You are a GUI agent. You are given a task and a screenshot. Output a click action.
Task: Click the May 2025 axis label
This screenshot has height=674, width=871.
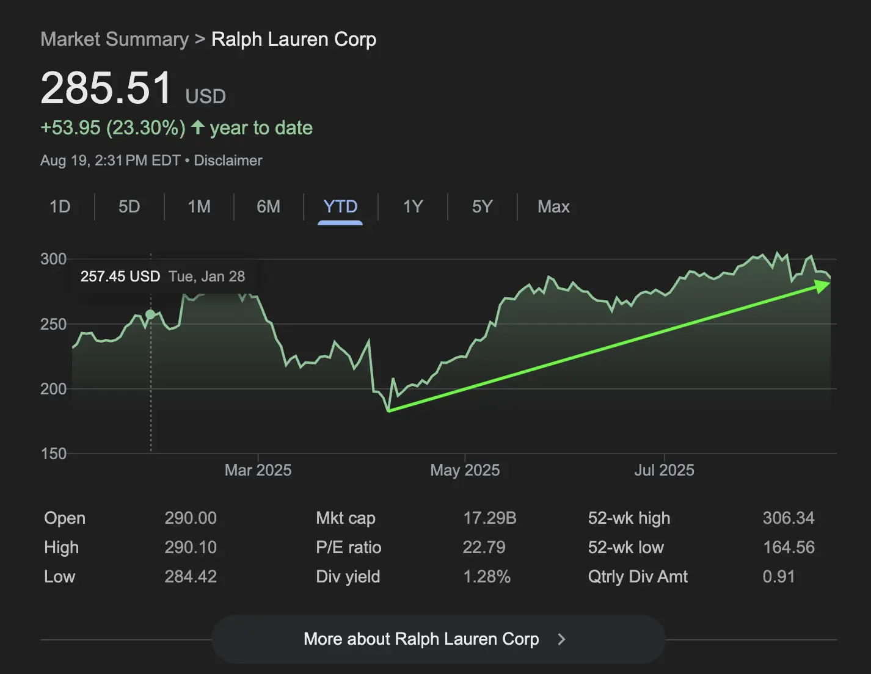point(465,470)
